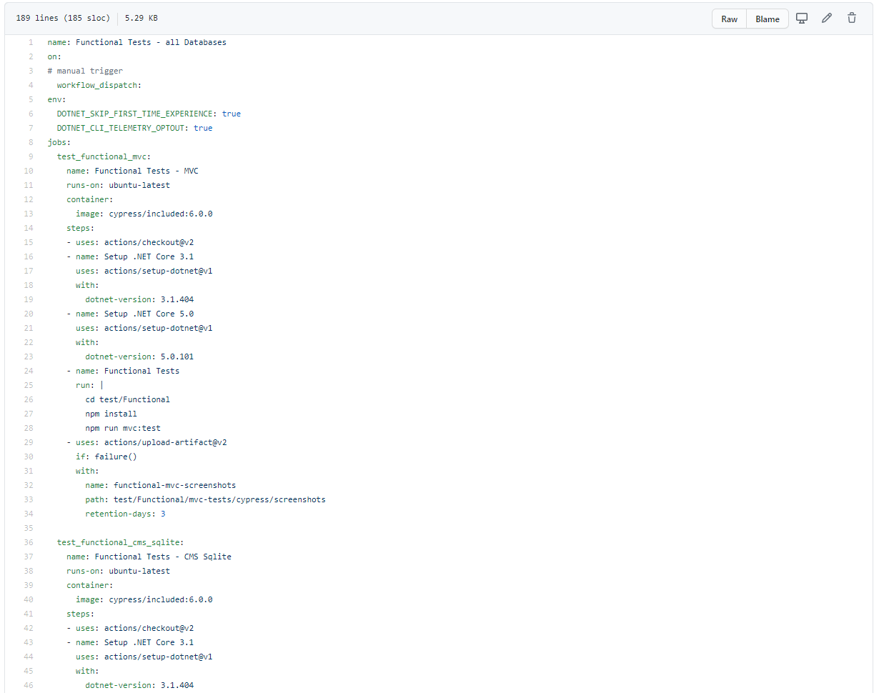
Task: Click the 'cd test/Functional' line
Action: click(128, 399)
